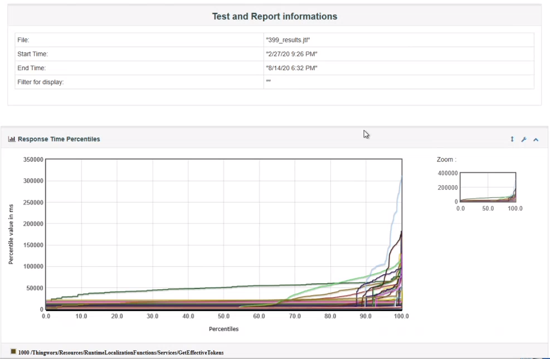
Task: Click the 350000 y-axis label
Action: 33,159
